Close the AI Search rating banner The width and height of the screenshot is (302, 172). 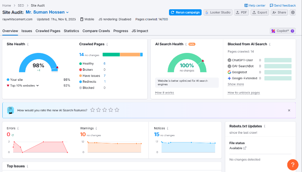[x=289, y=110]
